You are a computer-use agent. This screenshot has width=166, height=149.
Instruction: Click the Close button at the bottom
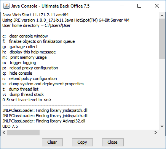click(x=113, y=142)
